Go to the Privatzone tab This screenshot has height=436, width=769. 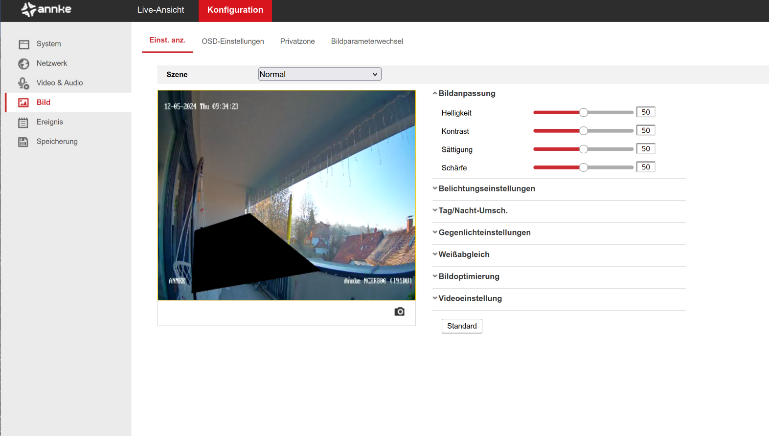click(297, 42)
